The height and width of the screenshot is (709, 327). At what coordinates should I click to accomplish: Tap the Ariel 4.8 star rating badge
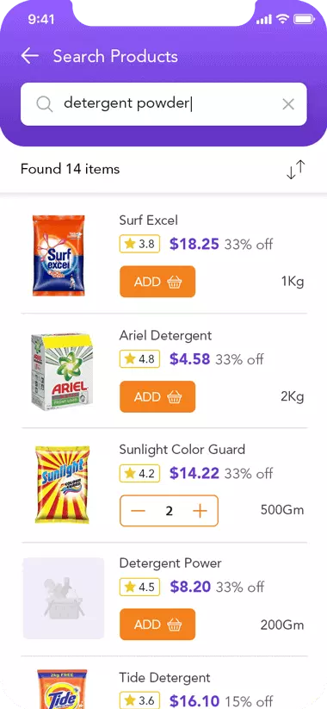click(x=139, y=359)
